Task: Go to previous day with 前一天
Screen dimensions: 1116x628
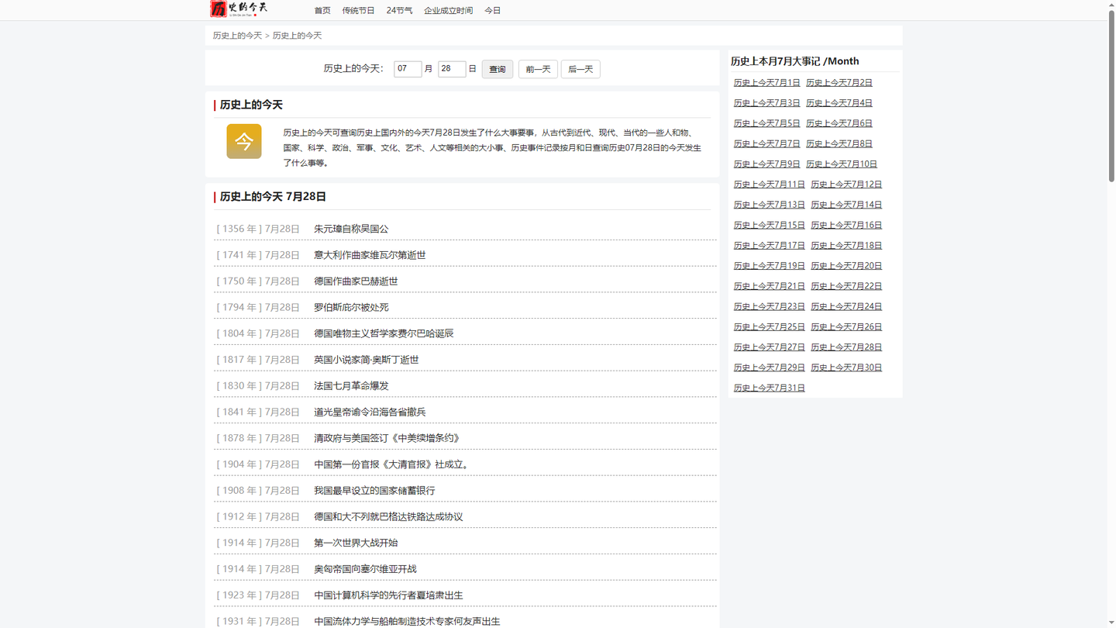Action: (538, 69)
